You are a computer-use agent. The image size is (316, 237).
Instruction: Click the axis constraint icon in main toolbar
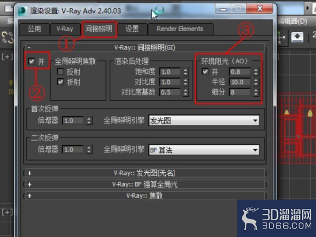click(282, 37)
